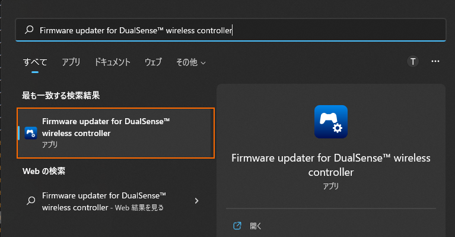Image resolution: width=455 pixels, height=237 pixels.
Task: Click the magnifier icon in the web search result
Action: 31,201
